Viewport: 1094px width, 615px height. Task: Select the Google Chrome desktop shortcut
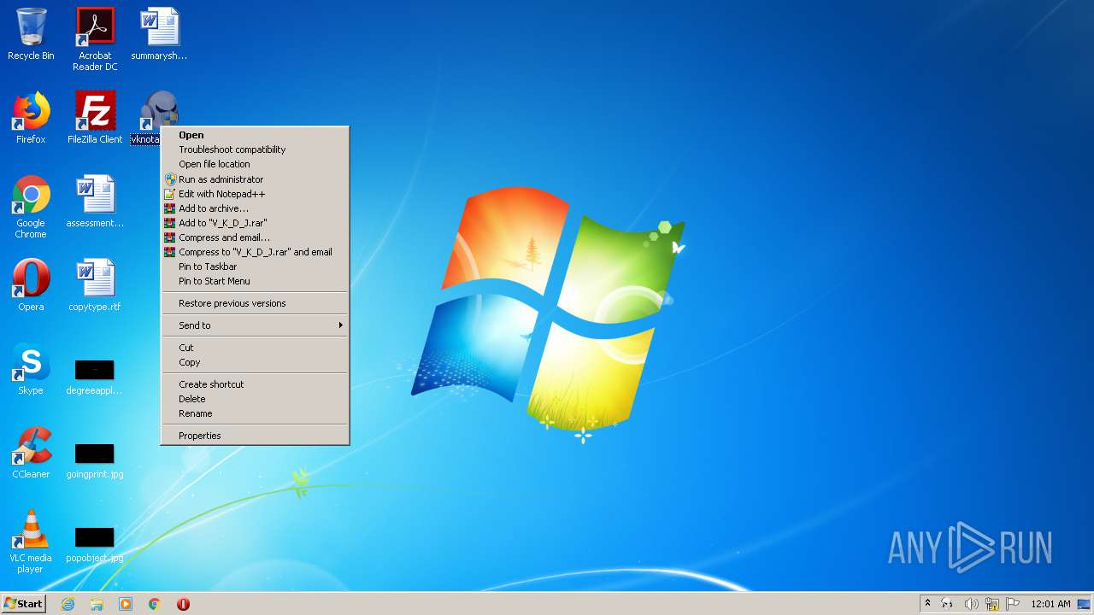coord(31,207)
